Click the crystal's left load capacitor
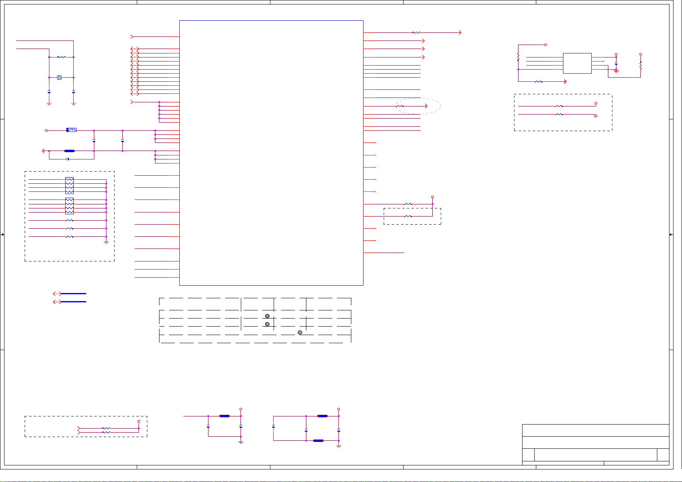 [49, 92]
